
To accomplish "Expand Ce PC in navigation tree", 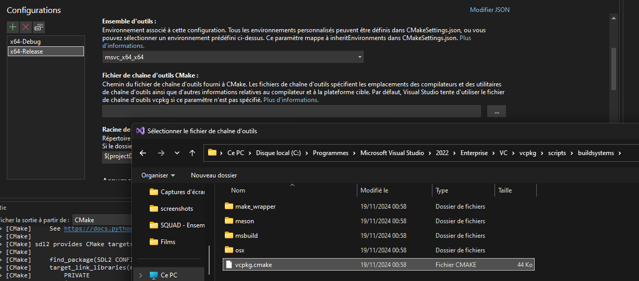I will 140,275.
